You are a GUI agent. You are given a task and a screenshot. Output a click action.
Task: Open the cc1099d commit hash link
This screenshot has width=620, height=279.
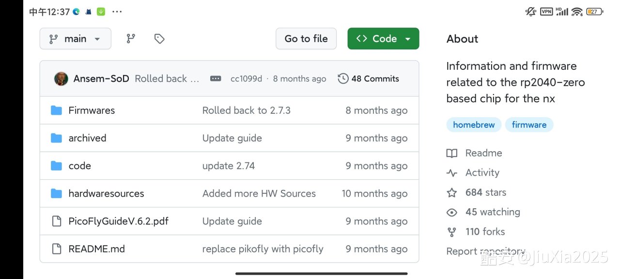246,79
